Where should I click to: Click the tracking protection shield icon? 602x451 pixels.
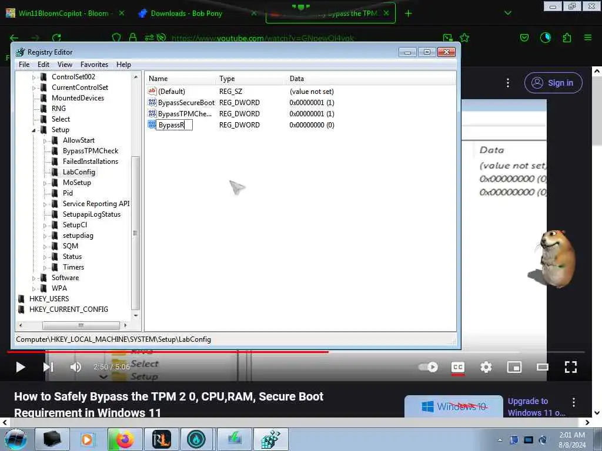(x=116, y=38)
